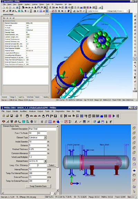Click the Save disk icon in lower toolbar
This screenshot has height=199, width=138.
12,116
